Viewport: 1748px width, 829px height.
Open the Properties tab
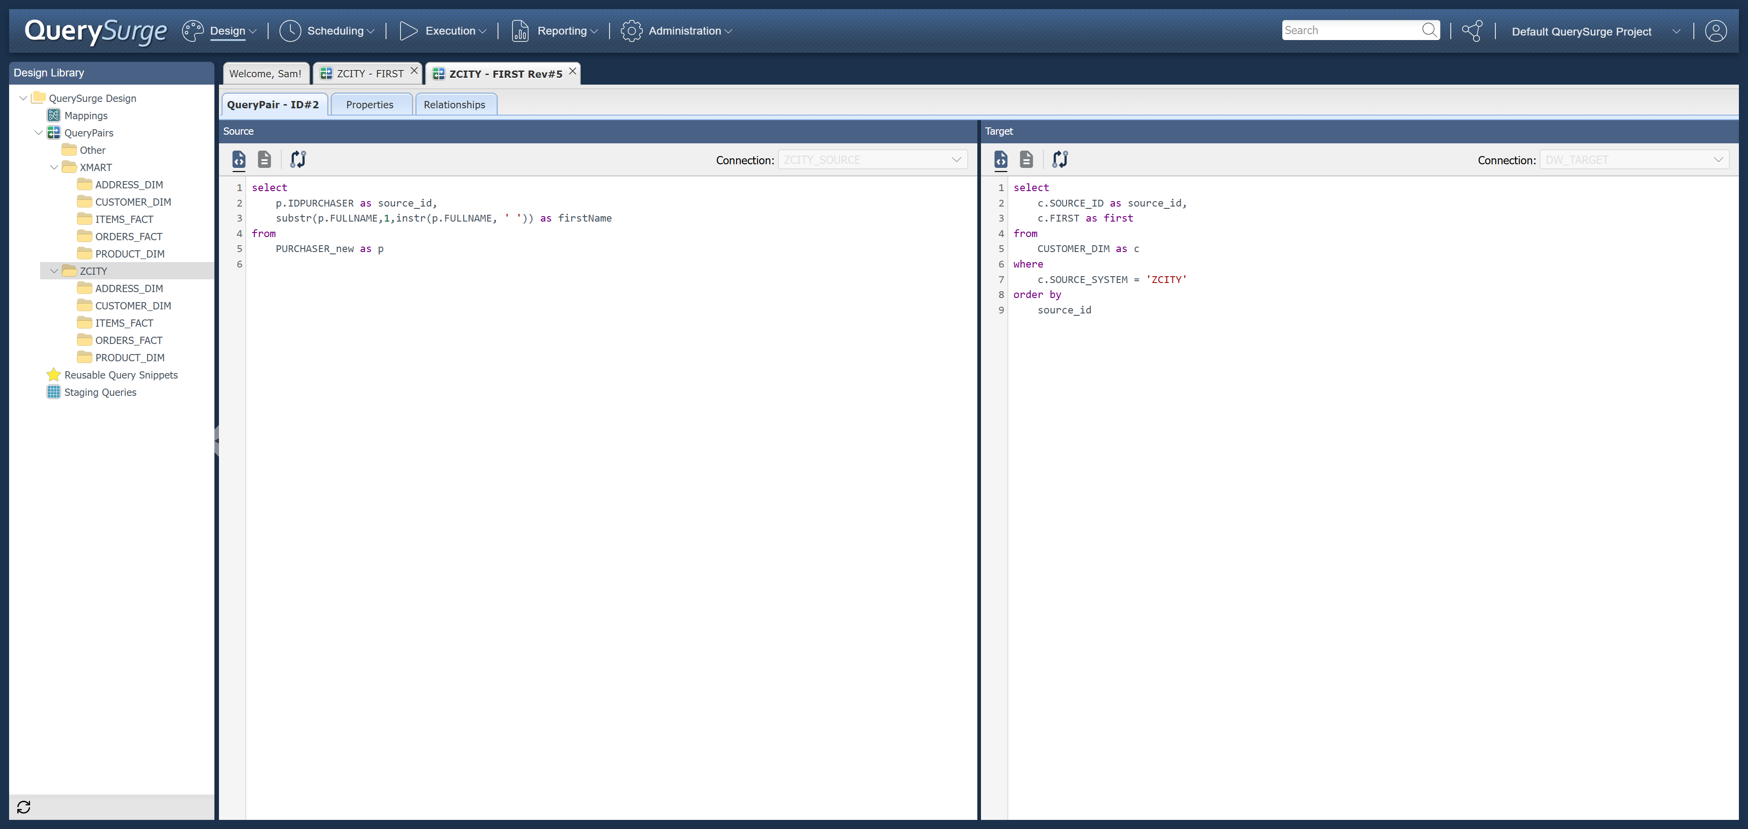pyautogui.click(x=371, y=105)
